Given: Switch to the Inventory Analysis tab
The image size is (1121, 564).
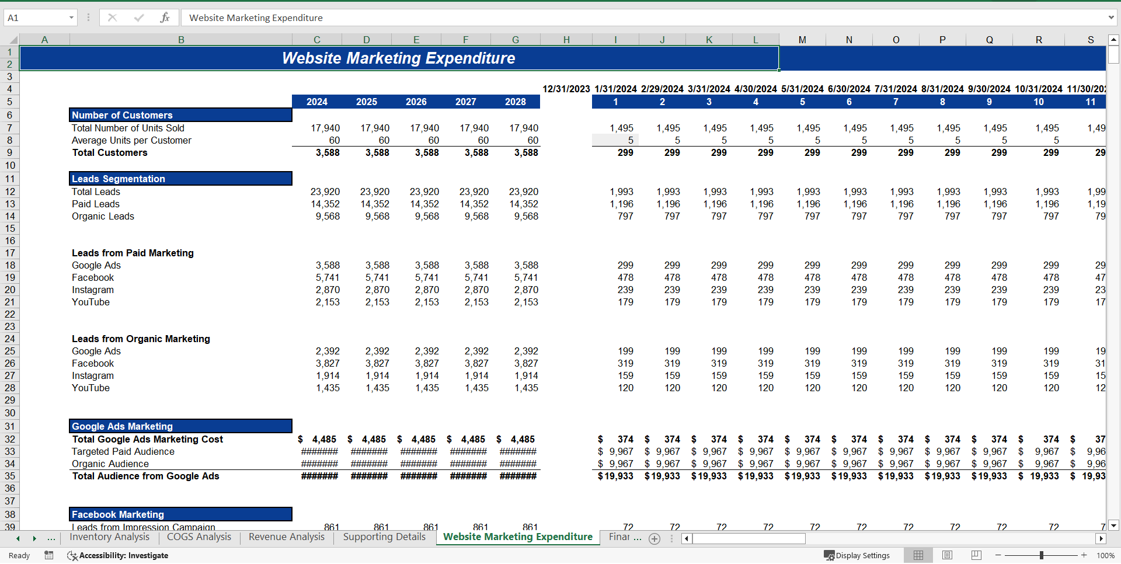Looking at the screenshot, I should 109,537.
